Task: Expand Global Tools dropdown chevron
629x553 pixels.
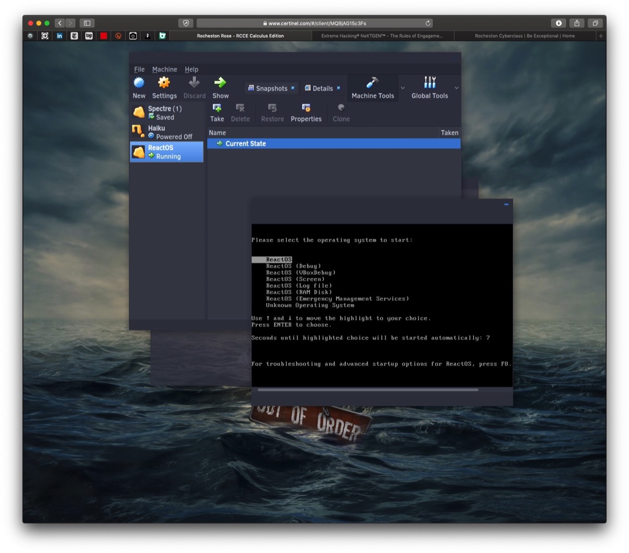Action: [457, 88]
